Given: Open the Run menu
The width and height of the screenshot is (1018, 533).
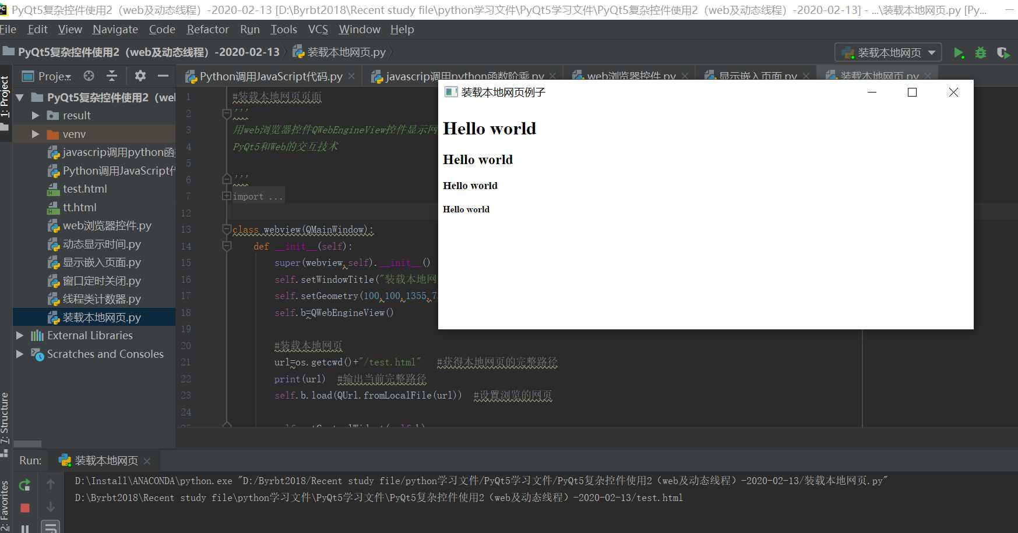Looking at the screenshot, I should pos(250,29).
